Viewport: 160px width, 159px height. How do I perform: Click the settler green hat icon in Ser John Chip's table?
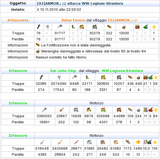tap(151, 77)
